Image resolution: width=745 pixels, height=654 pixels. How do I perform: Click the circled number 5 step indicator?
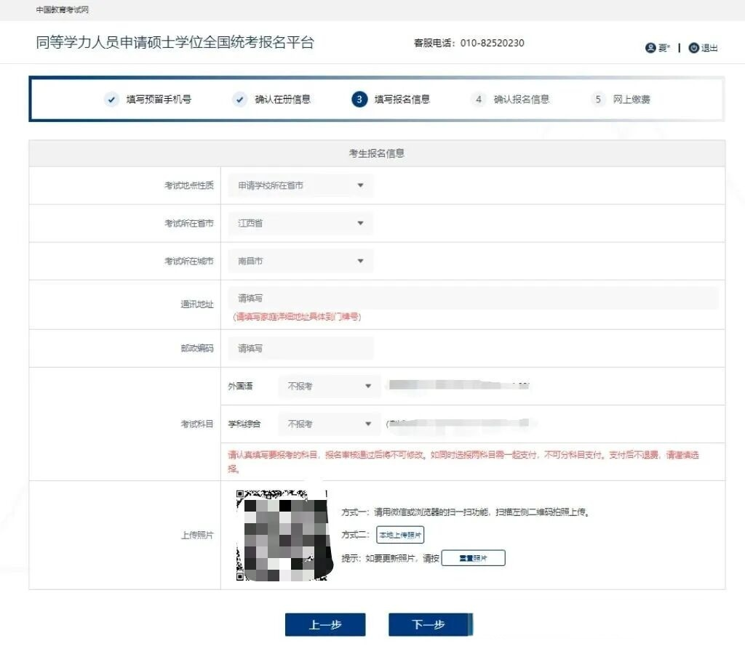click(597, 100)
